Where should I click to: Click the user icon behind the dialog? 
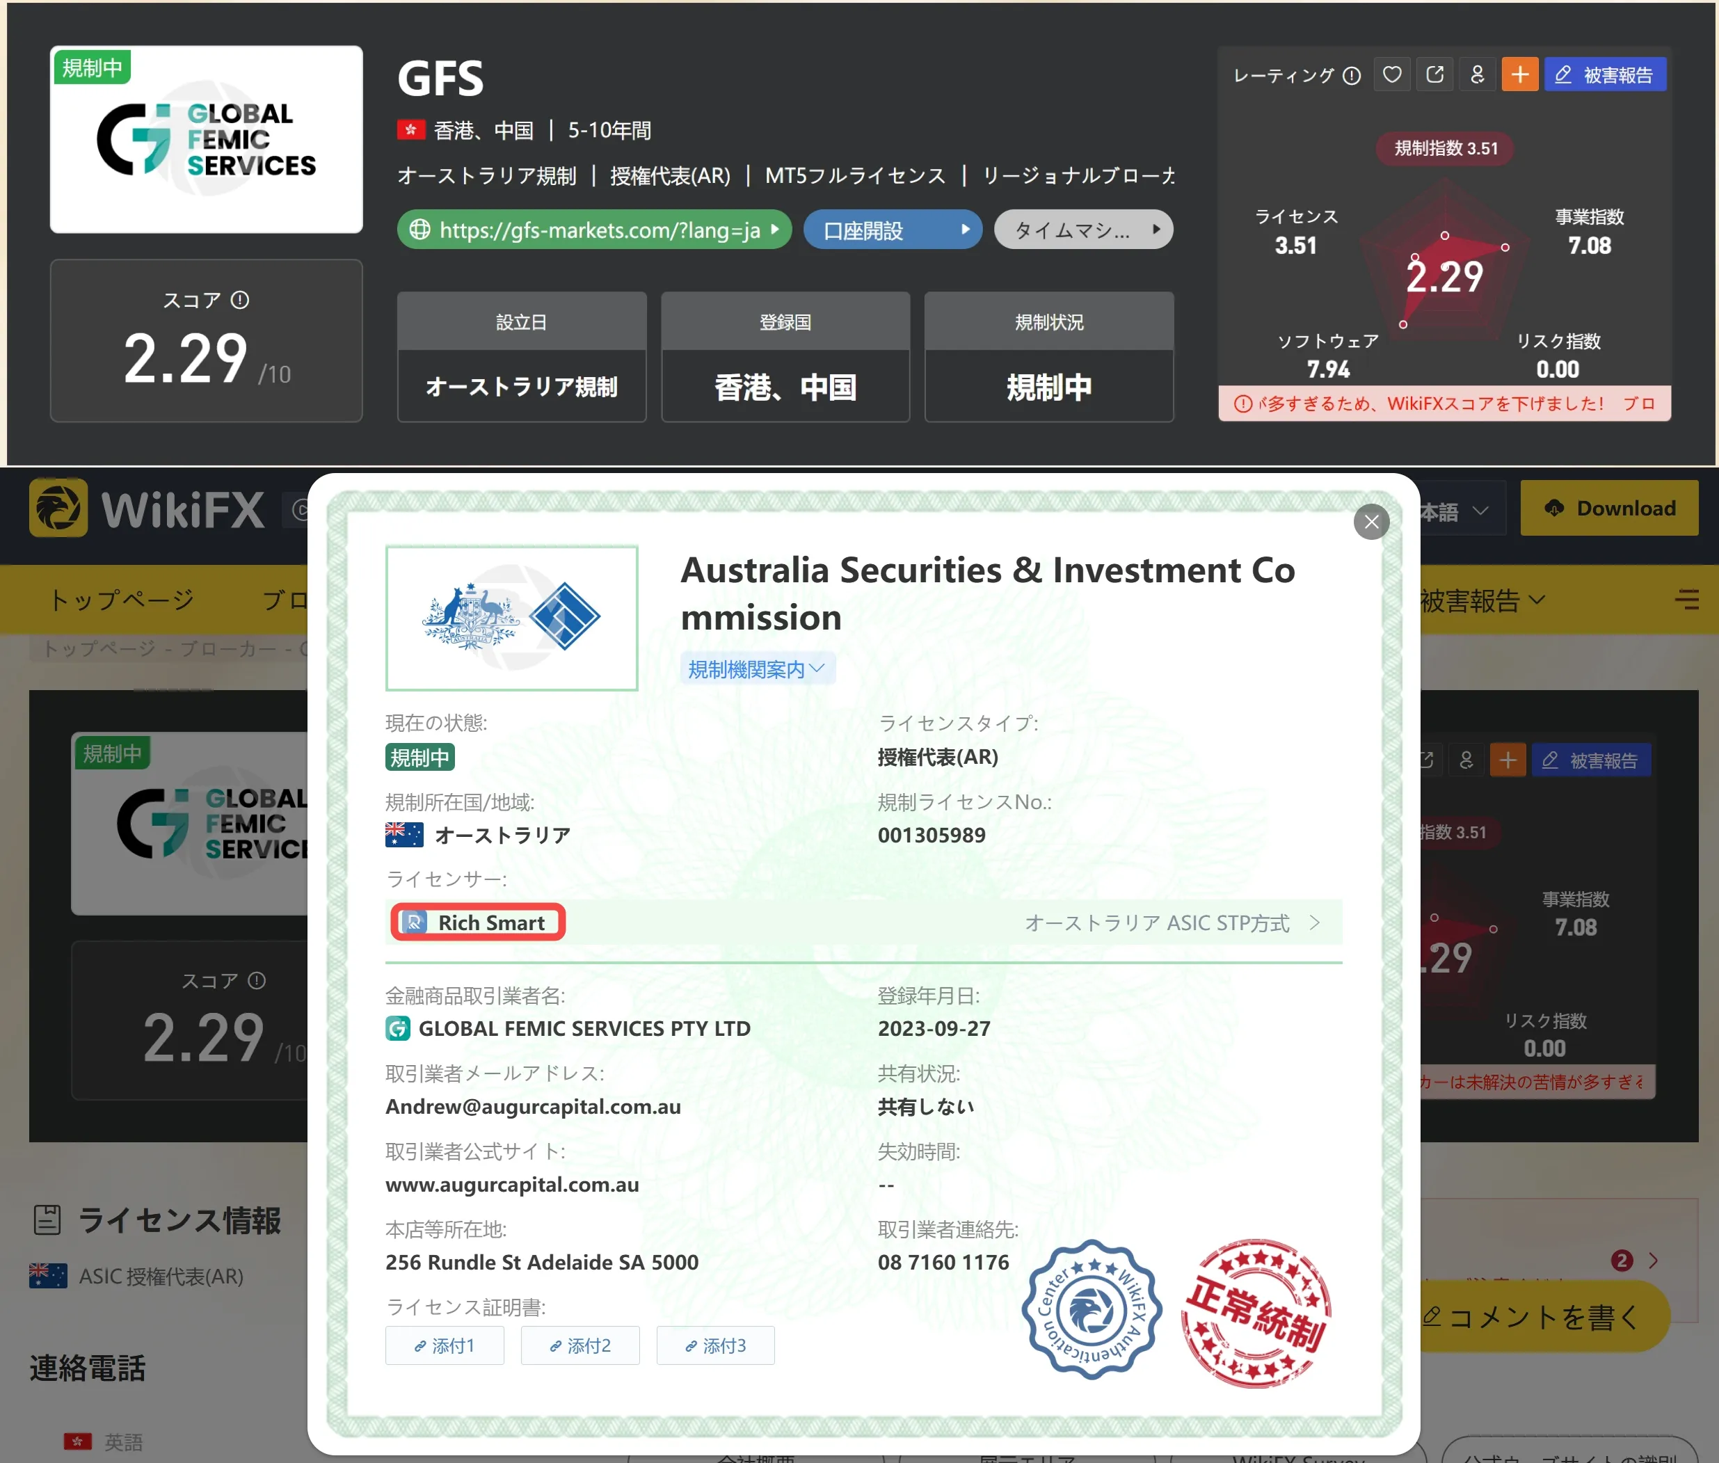pyautogui.click(x=1466, y=760)
